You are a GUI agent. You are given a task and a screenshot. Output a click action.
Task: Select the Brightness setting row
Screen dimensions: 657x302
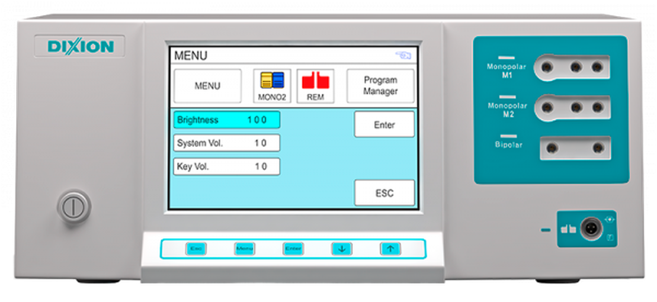[x=226, y=120]
